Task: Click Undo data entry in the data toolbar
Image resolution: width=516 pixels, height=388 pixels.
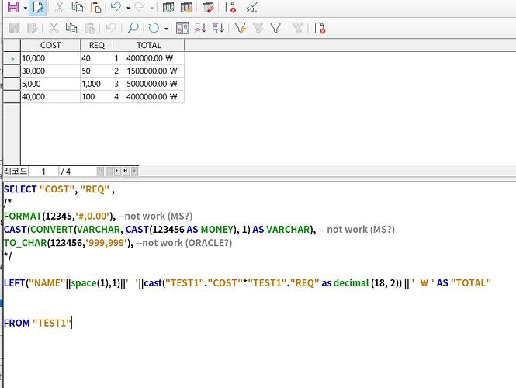Action: pyautogui.click(x=111, y=28)
